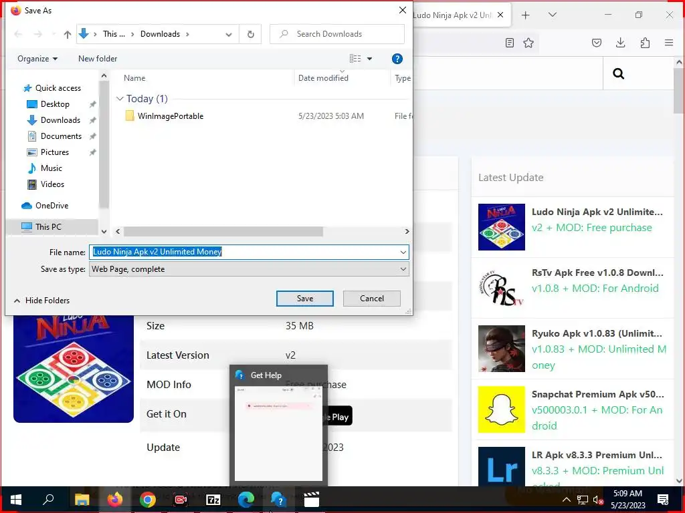Open the Firefox hamburger application menu
Image resolution: width=685 pixels, height=513 pixels.
pos(669,43)
